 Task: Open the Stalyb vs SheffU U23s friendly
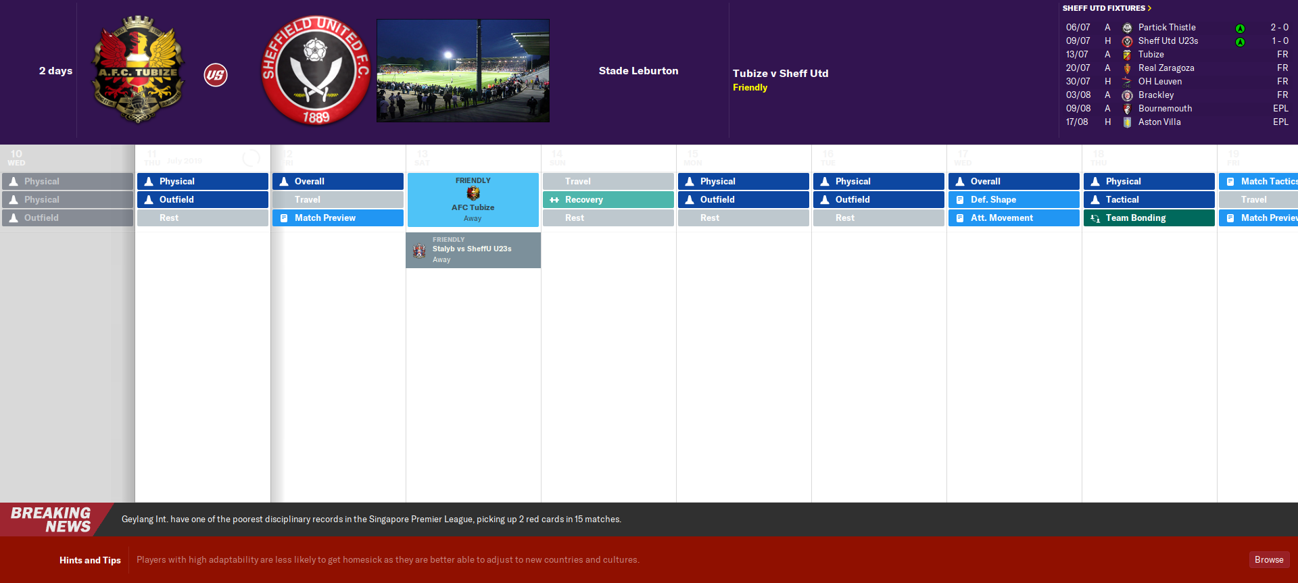point(473,251)
